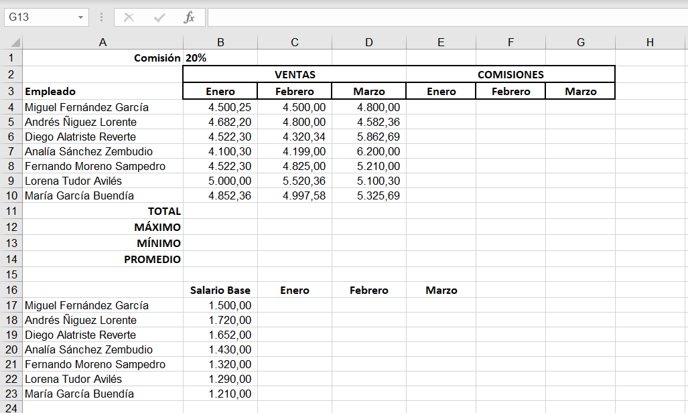
Task: Click 'Marzo' under COMISIONES
Action: click(x=581, y=91)
